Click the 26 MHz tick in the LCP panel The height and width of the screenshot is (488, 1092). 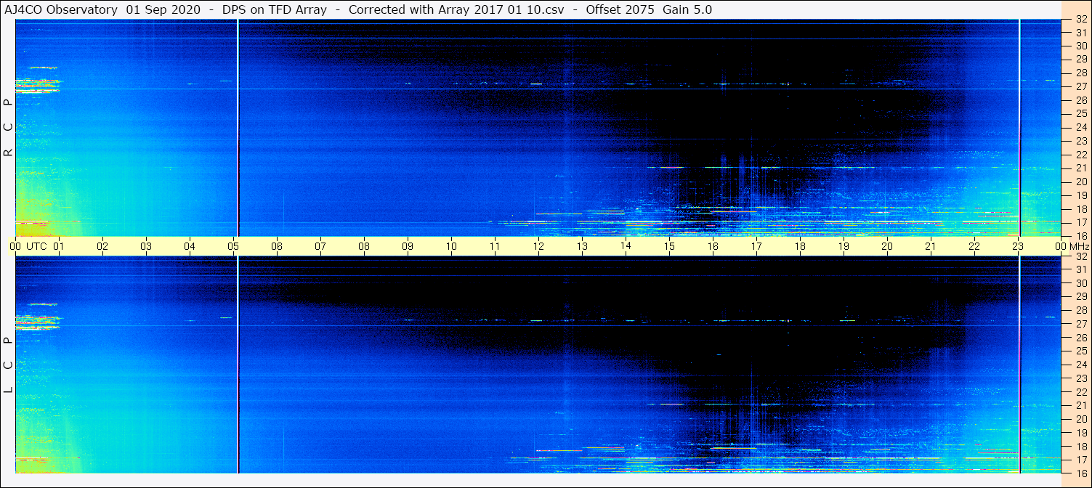pos(1080,338)
